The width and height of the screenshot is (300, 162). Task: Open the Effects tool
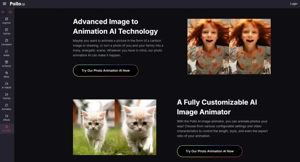point(6,117)
